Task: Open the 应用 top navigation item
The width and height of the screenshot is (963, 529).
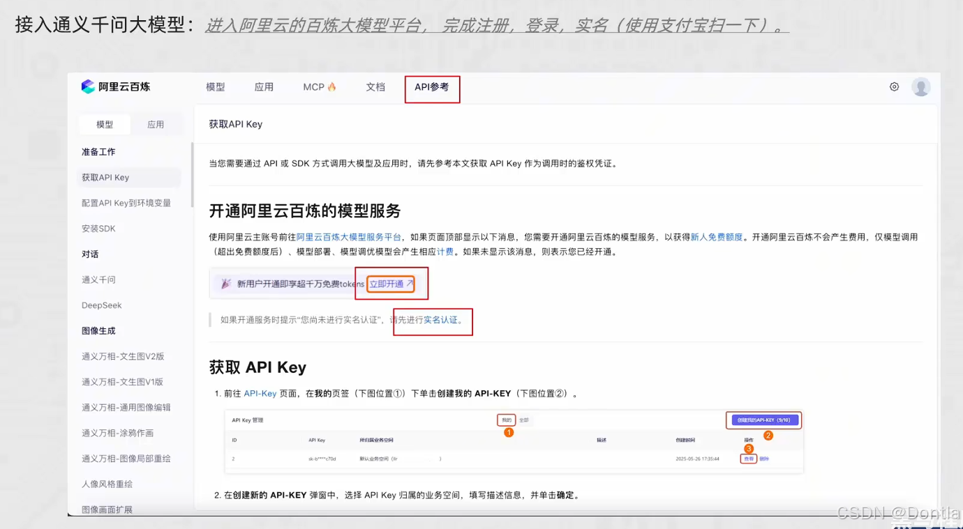Action: (264, 87)
